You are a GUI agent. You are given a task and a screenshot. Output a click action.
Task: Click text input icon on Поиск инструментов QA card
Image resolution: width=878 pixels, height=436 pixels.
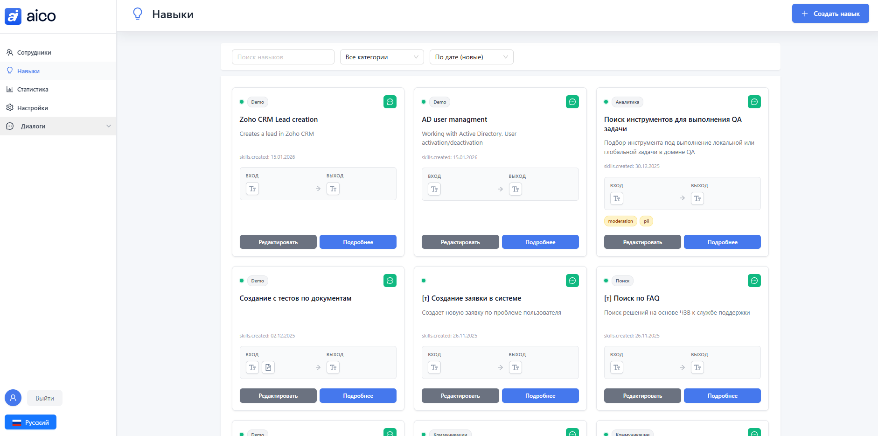coord(617,198)
